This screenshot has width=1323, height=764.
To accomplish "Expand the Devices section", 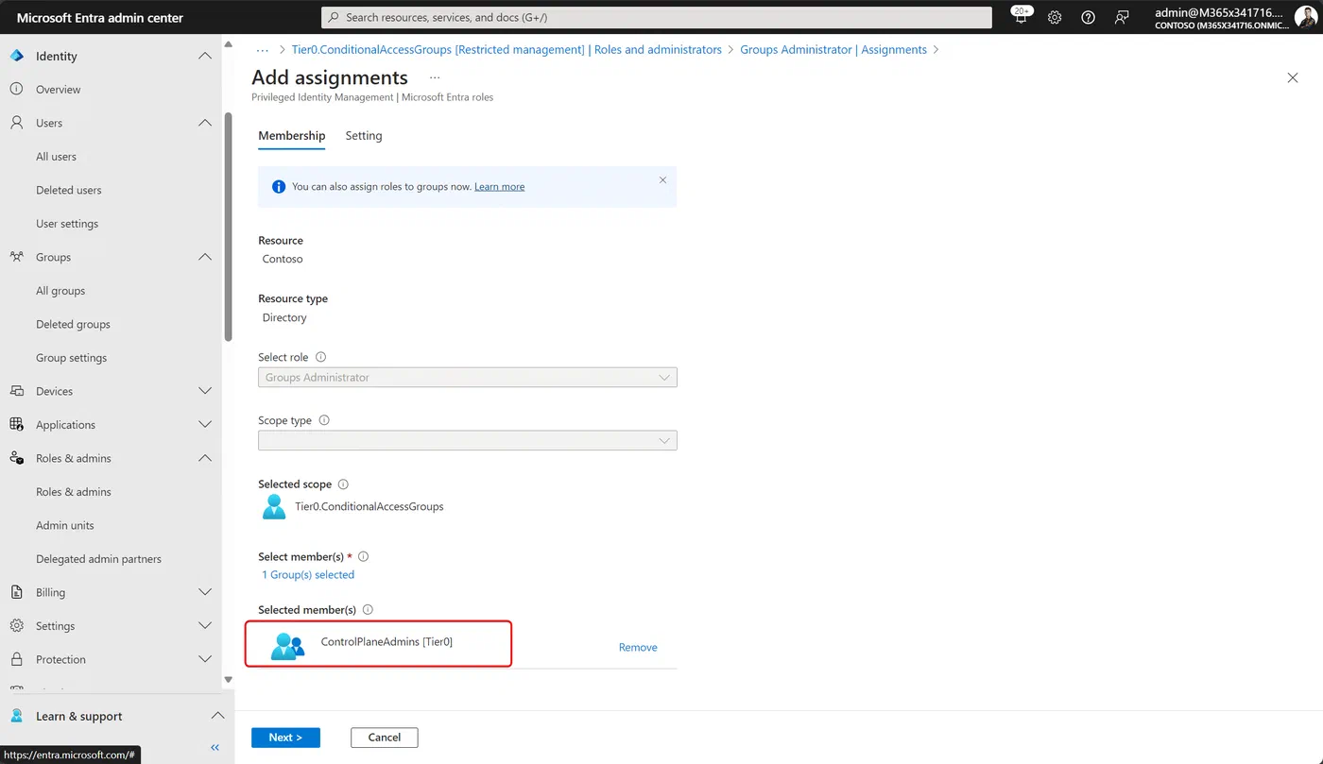I will tap(205, 391).
